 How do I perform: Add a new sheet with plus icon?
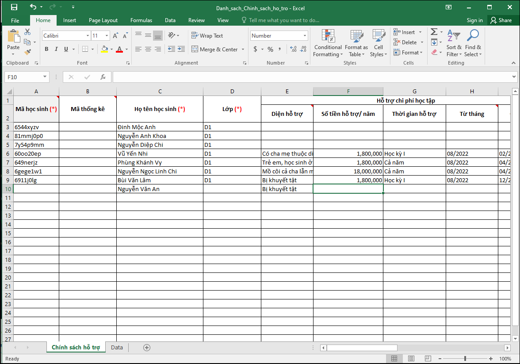click(x=147, y=348)
